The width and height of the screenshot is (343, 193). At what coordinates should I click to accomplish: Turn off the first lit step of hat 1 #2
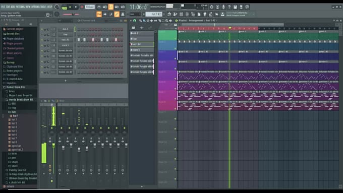point(79,40)
